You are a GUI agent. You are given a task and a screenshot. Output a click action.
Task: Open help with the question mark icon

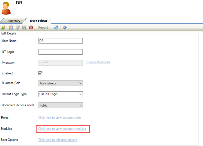[64, 27]
